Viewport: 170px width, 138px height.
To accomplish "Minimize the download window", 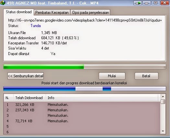I will [147, 3].
